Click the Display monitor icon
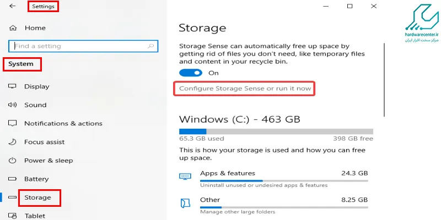This screenshot has width=441, height=220. tap(12, 86)
